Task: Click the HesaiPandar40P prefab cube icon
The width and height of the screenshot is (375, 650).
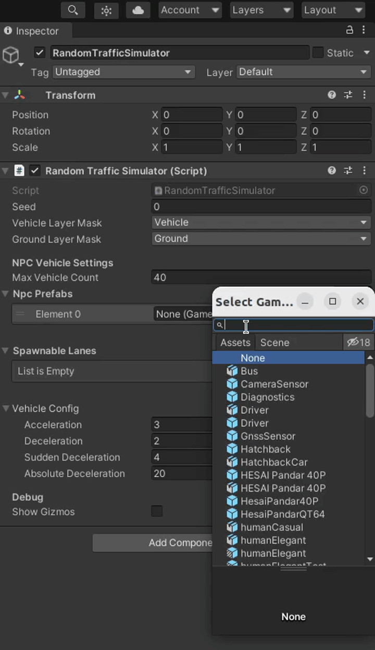Action: (232, 501)
